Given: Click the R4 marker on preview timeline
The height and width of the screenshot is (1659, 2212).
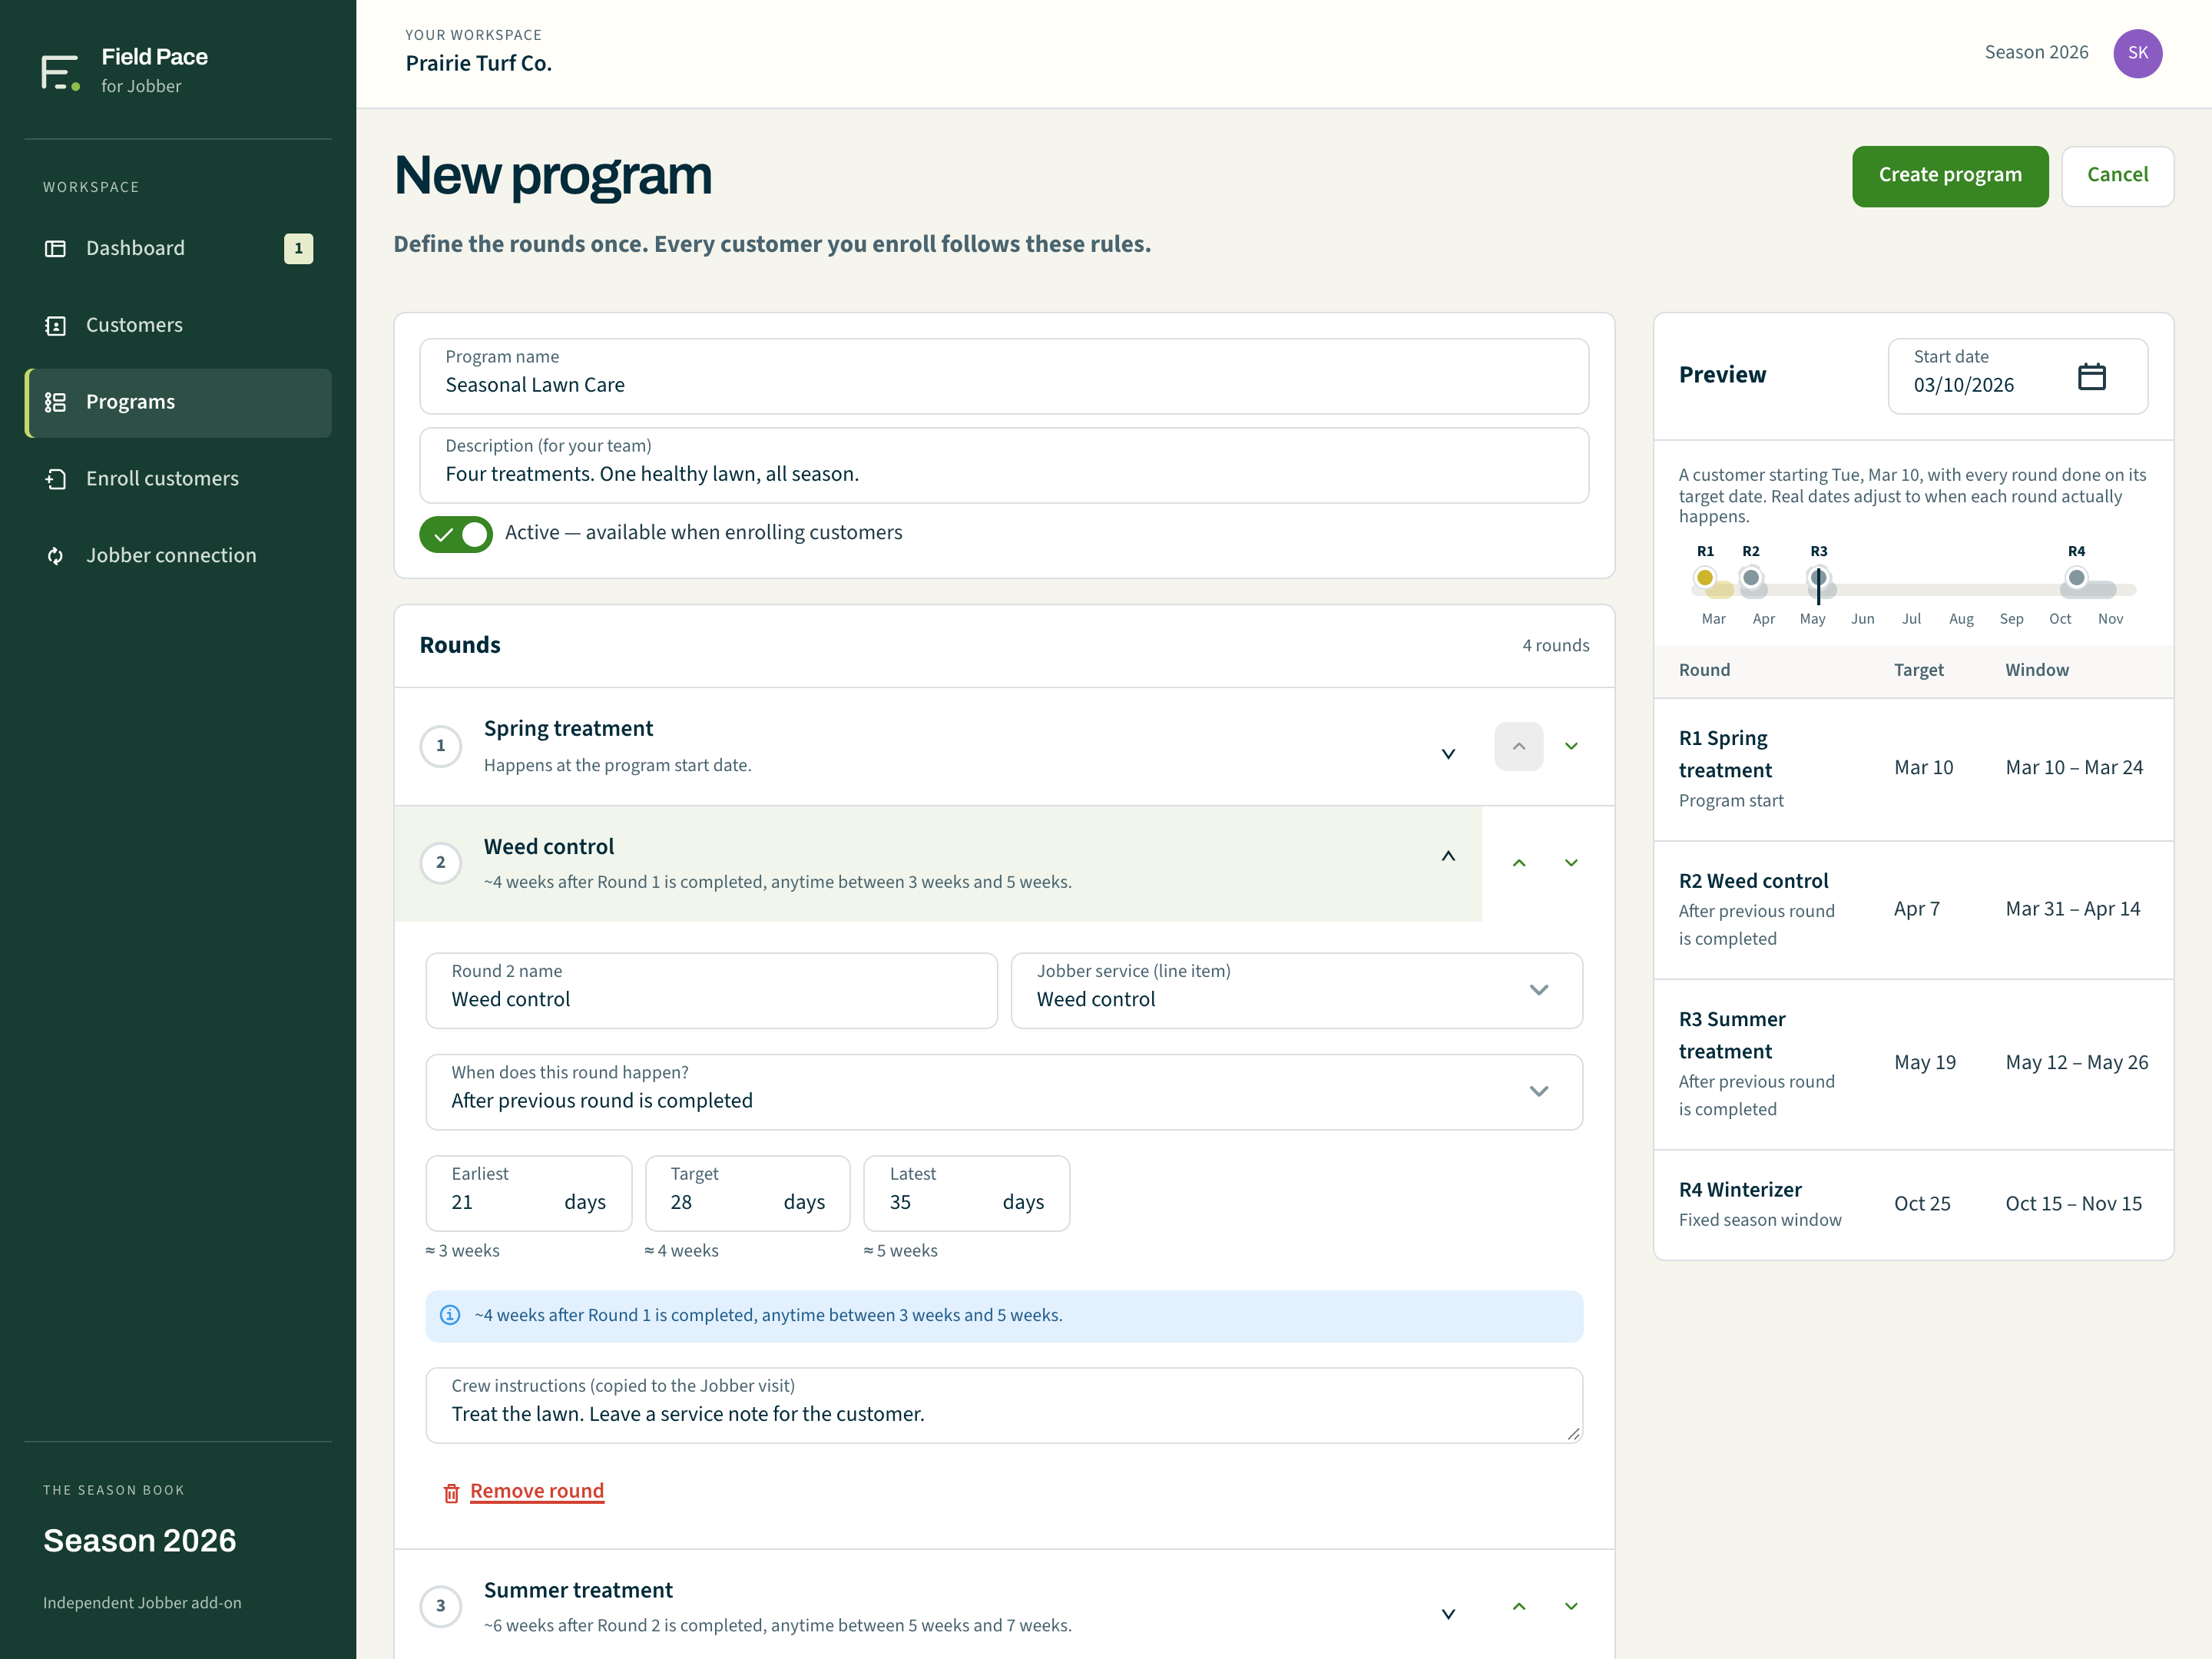Looking at the screenshot, I should (2076, 577).
